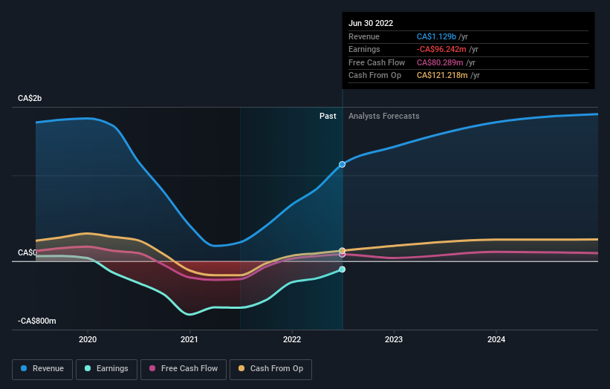Click the Past label on the chart

click(x=328, y=116)
